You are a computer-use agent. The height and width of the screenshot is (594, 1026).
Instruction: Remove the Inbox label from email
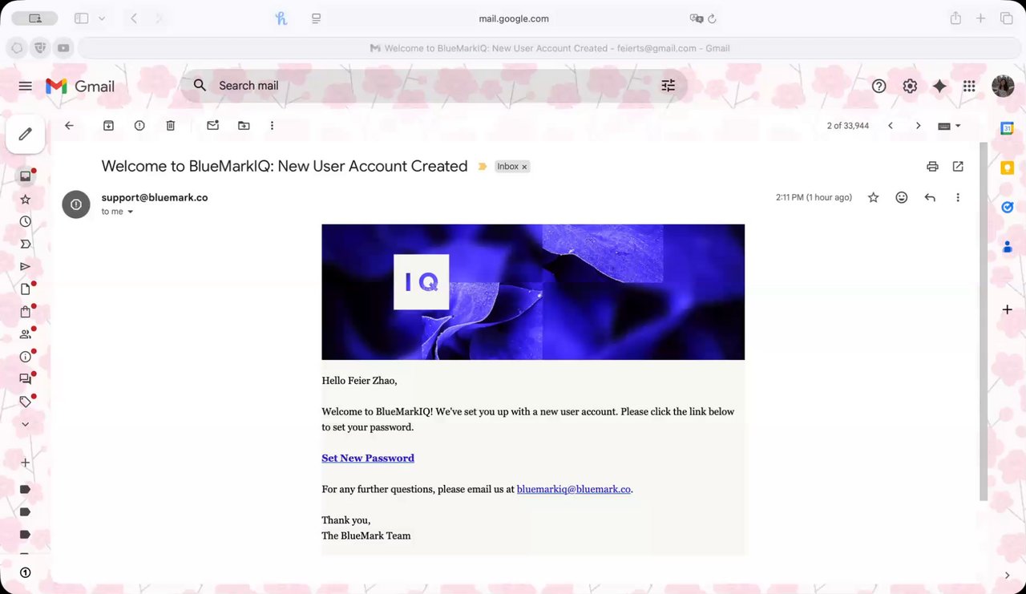(x=525, y=167)
